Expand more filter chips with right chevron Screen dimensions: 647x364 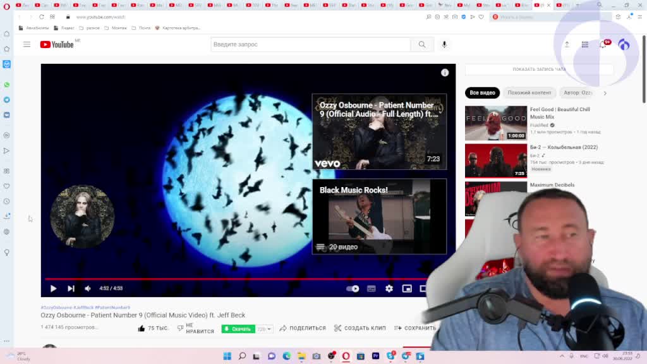pos(605,94)
